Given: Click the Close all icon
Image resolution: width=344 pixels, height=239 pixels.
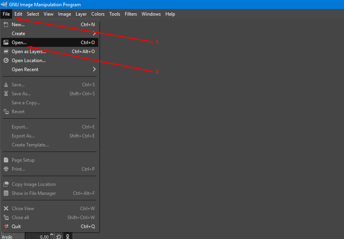Looking at the screenshot, I should click(6, 217).
